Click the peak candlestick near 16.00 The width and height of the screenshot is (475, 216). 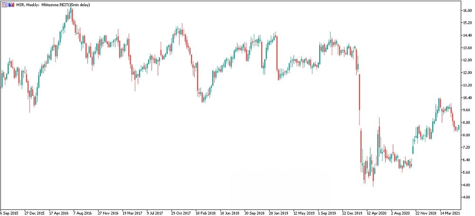click(71, 13)
